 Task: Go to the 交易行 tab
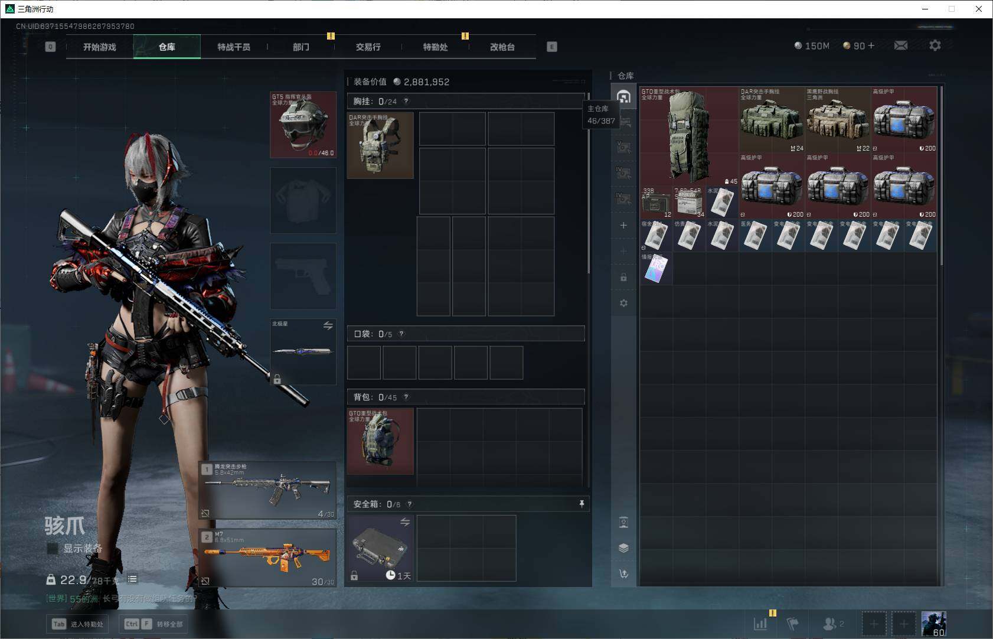click(368, 47)
